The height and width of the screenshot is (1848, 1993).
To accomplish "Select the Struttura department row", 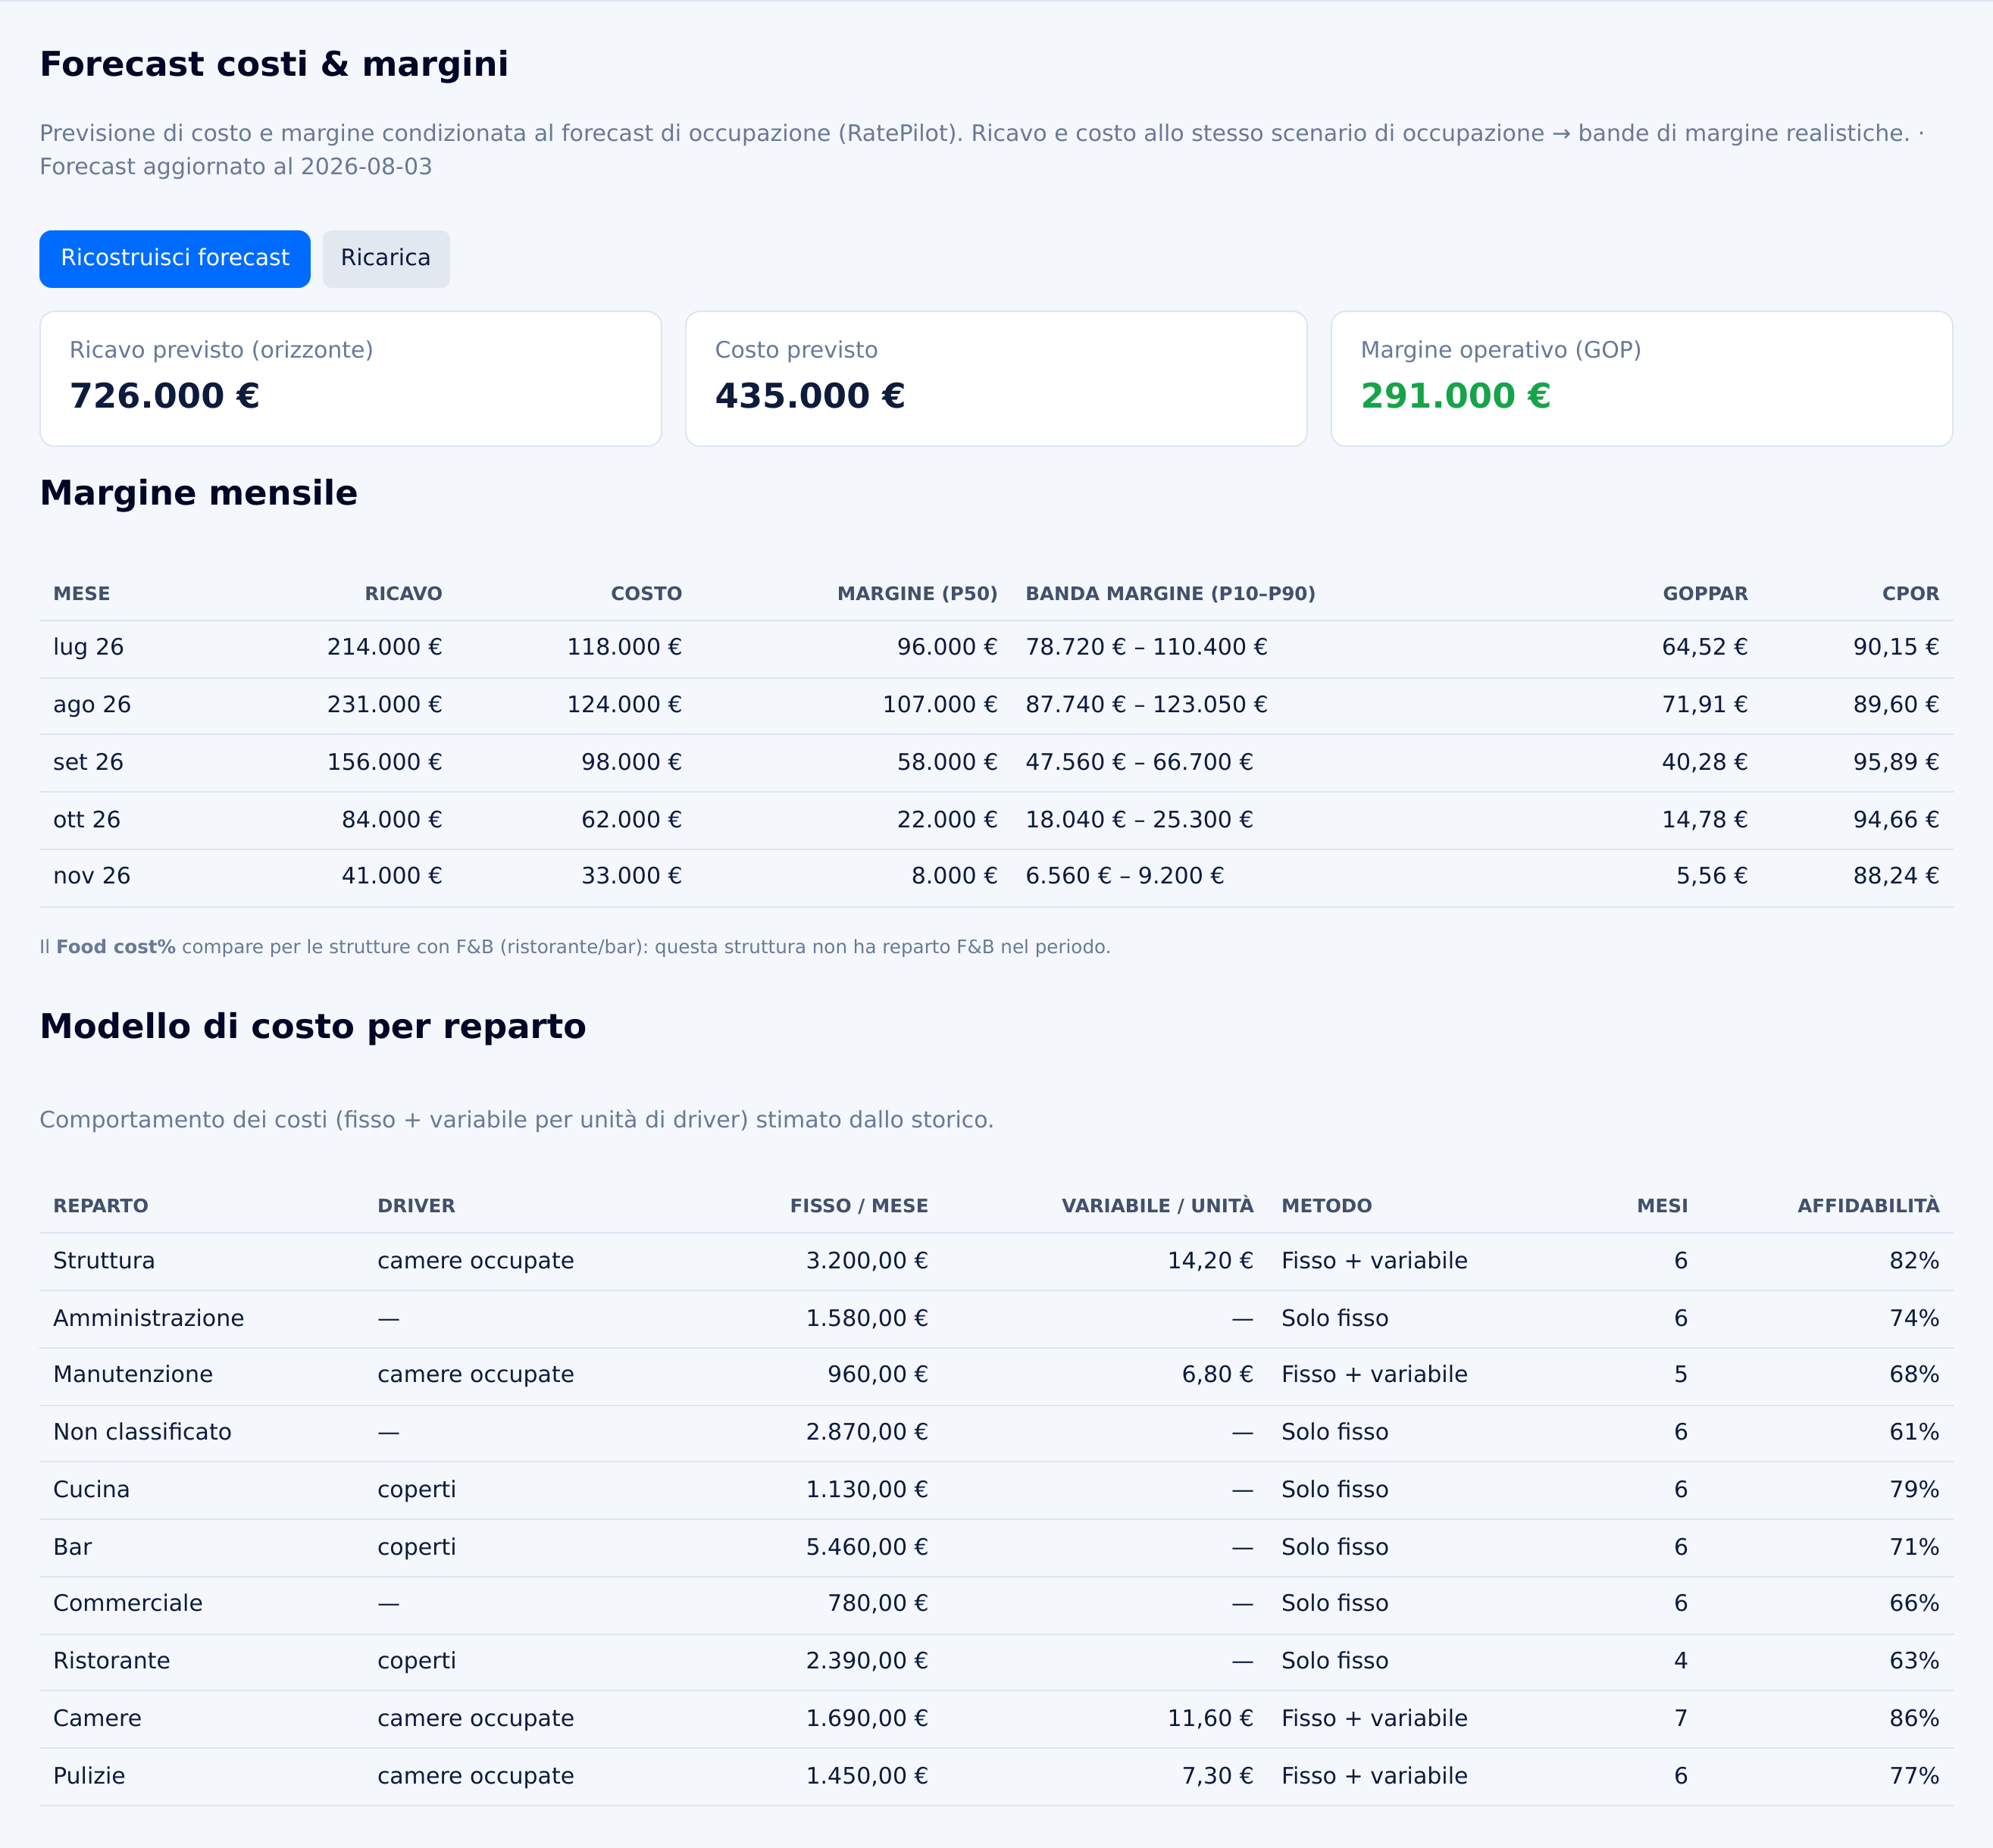I will pyautogui.click(x=996, y=1261).
